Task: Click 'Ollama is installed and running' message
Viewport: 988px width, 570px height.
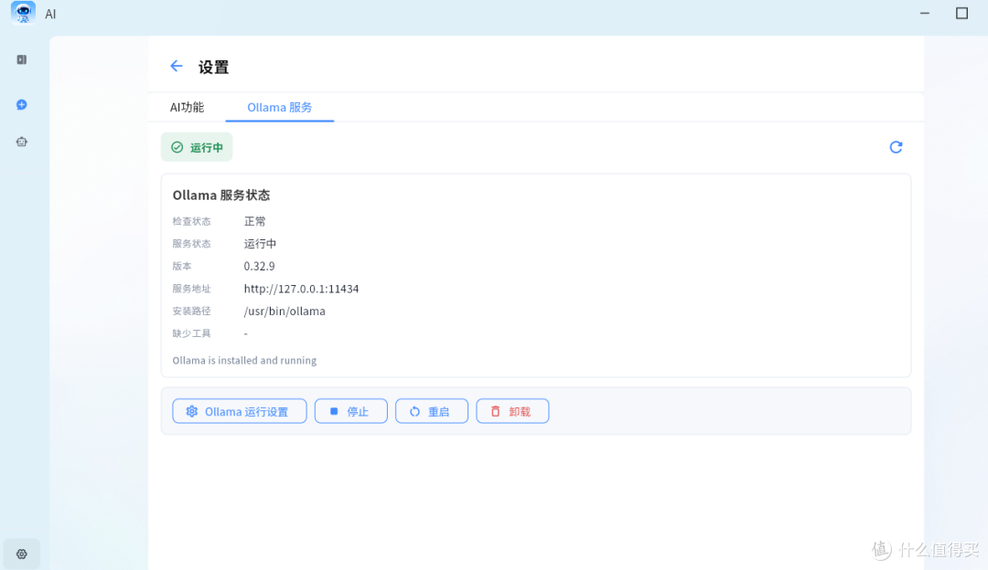Action: click(244, 361)
